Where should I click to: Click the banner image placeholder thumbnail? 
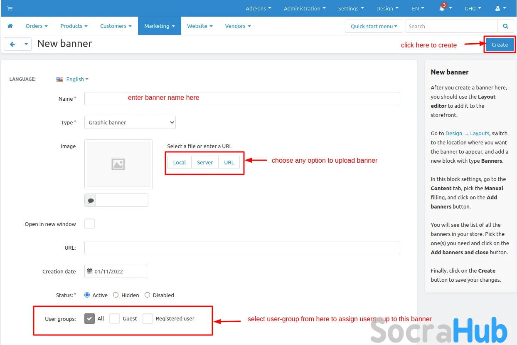tap(118, 164)
